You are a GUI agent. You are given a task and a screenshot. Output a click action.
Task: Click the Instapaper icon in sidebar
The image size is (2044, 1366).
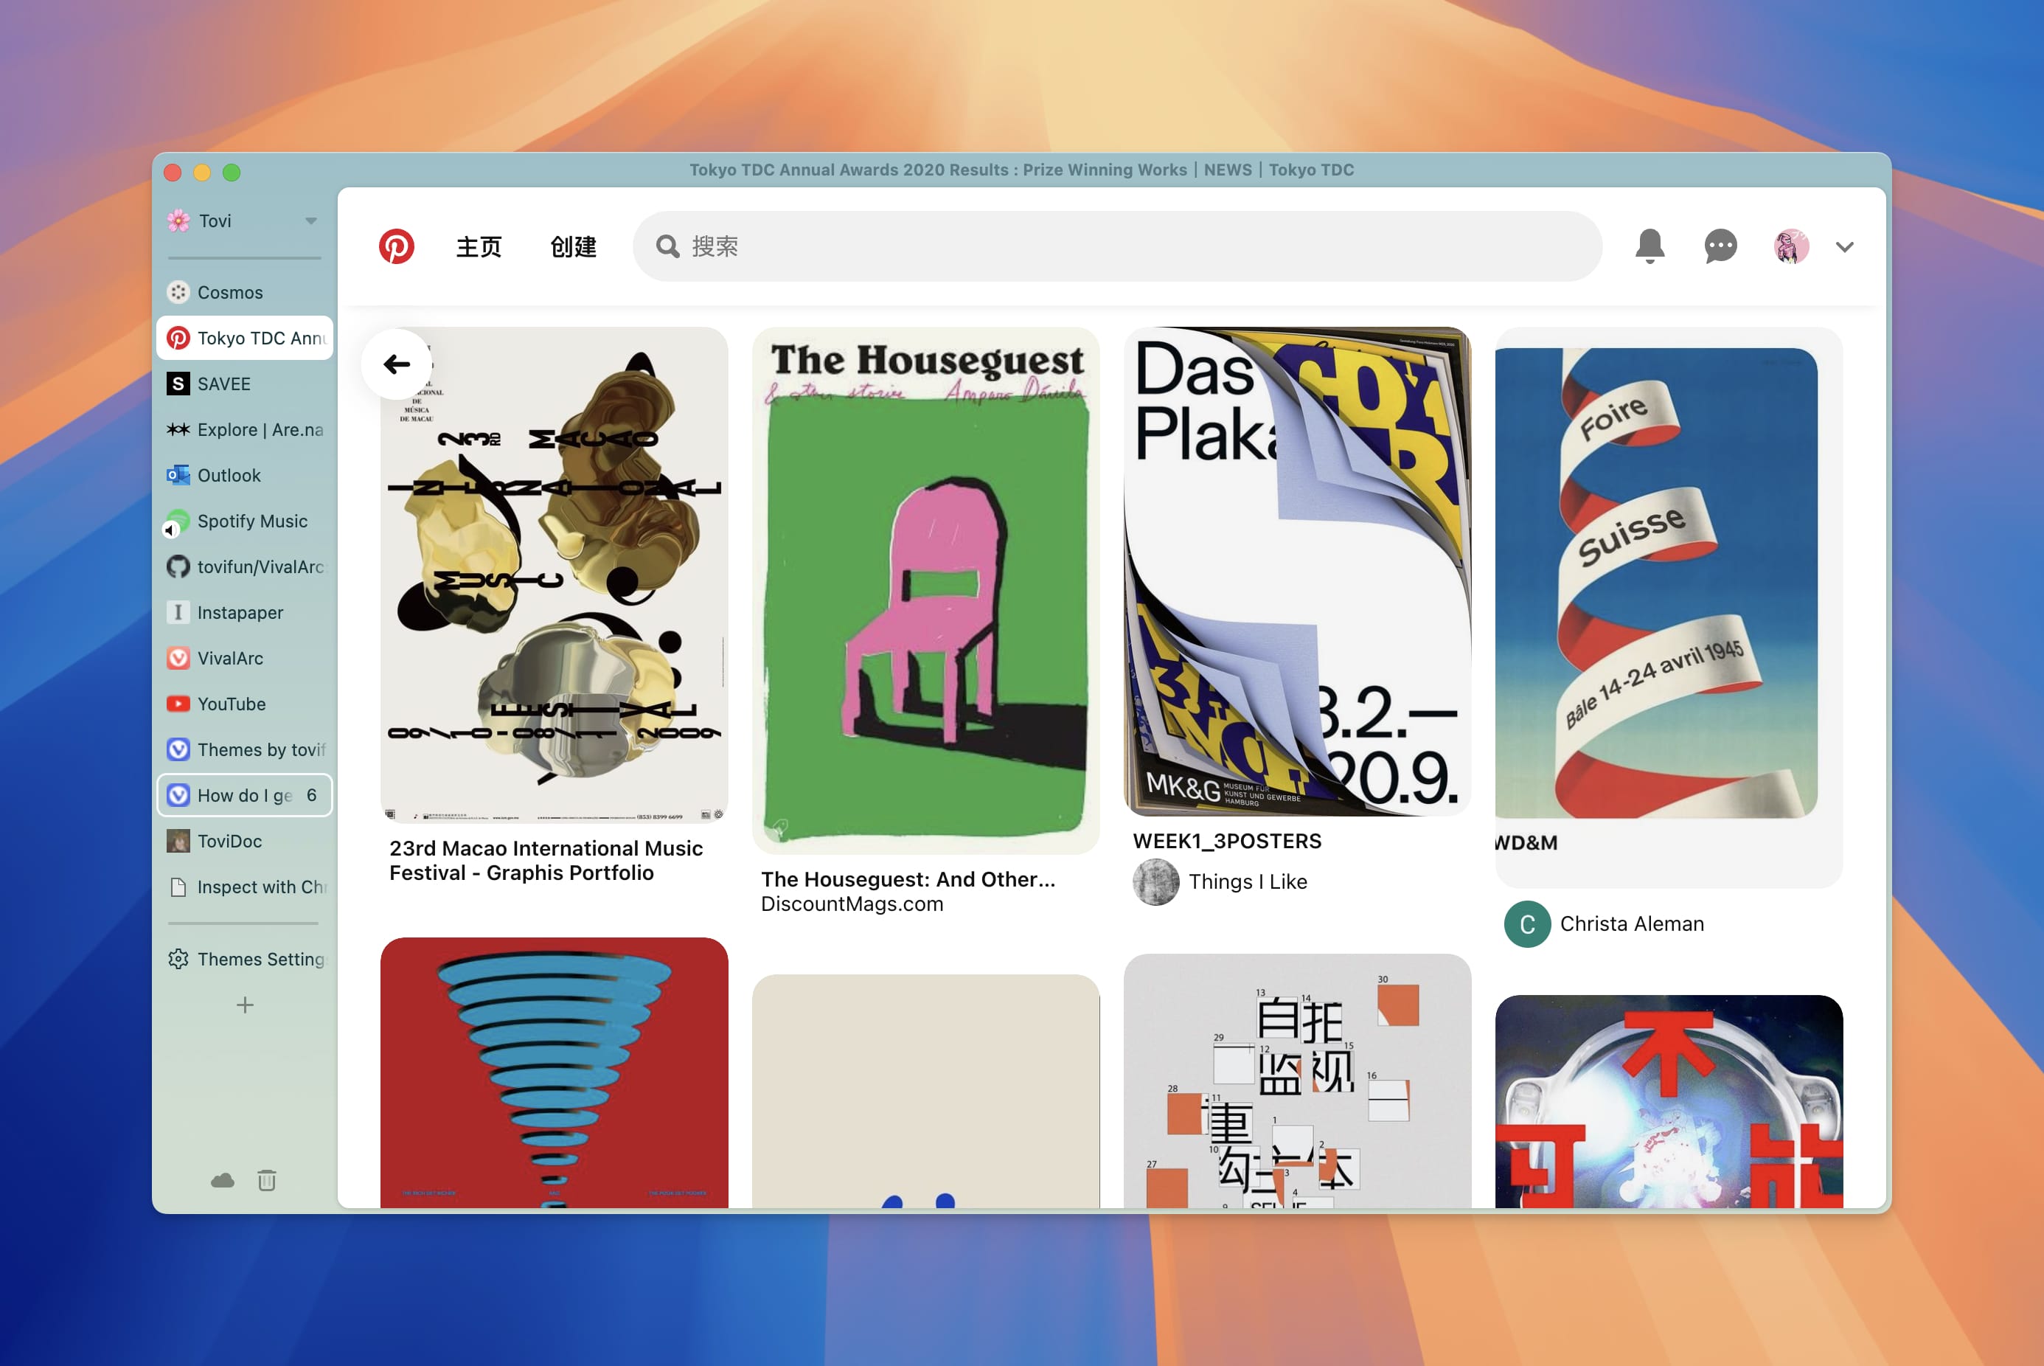[x=178, y=612]
